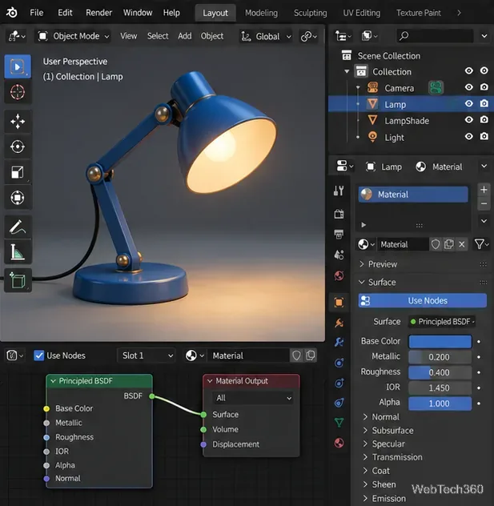Image resolution: width=494 pixels, height=506 pixels.
Task: Open the File menu
Action: pyautogui.click(x=37, y=13)
